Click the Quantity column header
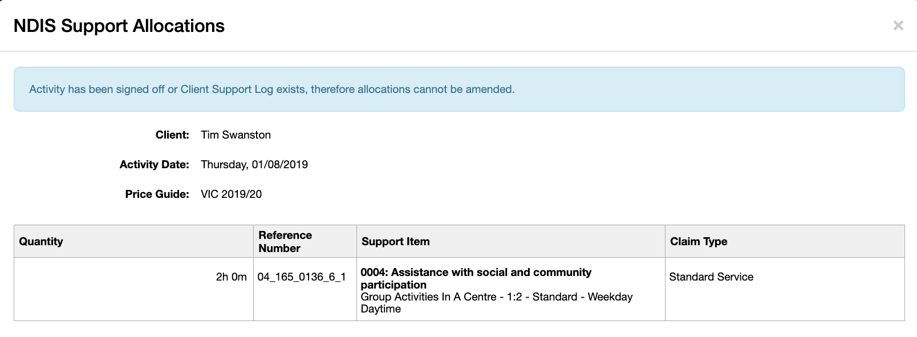917x337 pixels. [x=41, y=241]
